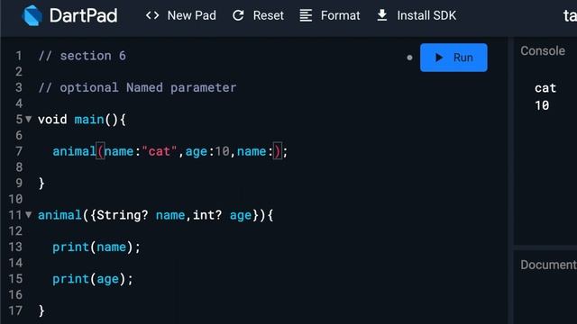Click the Format button label

(x=341, y=15)
